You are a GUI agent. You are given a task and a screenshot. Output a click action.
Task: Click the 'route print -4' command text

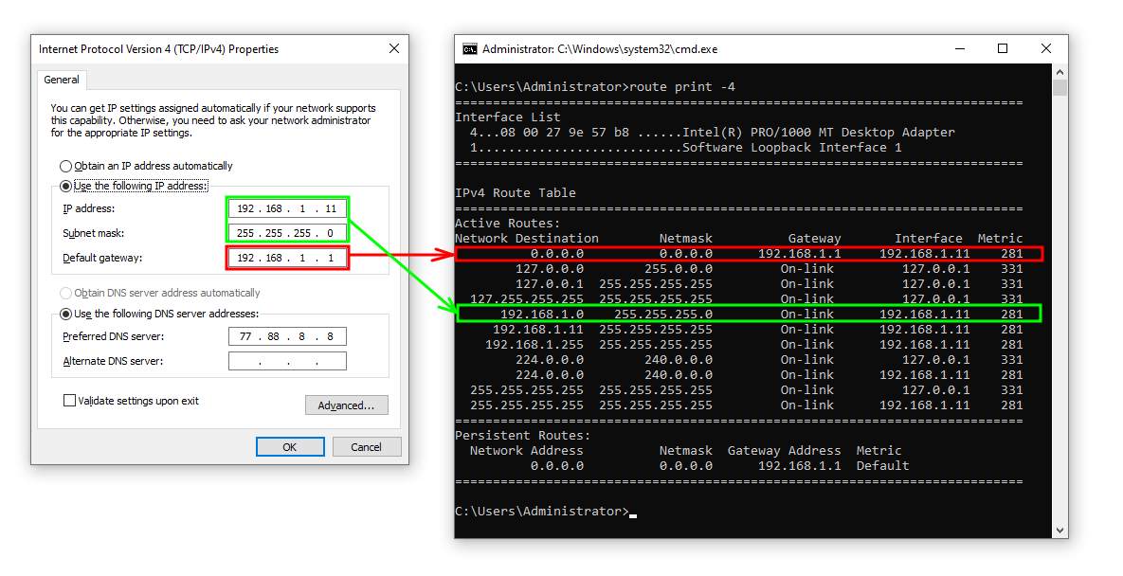pos(681,86)
